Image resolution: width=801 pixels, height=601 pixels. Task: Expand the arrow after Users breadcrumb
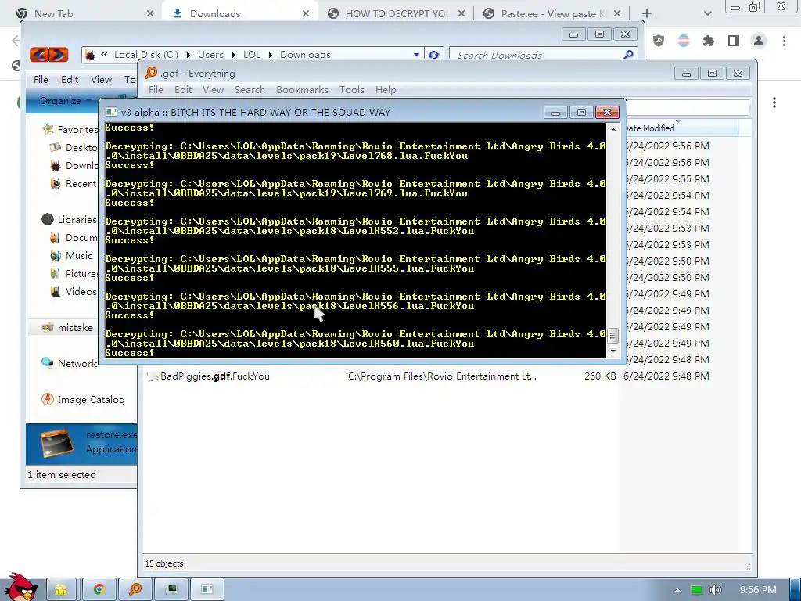[233, 55]
